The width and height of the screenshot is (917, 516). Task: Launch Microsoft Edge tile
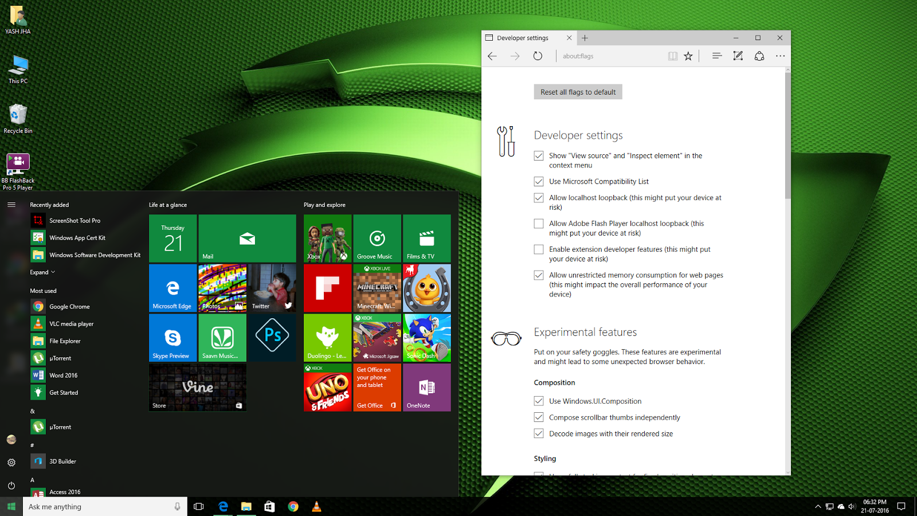[173, 288]
